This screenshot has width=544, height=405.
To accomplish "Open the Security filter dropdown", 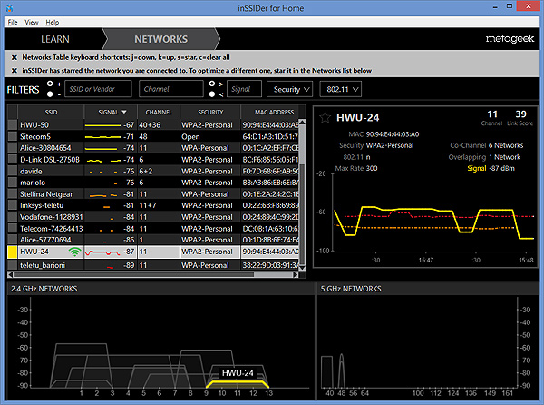I will coord(290,89).
